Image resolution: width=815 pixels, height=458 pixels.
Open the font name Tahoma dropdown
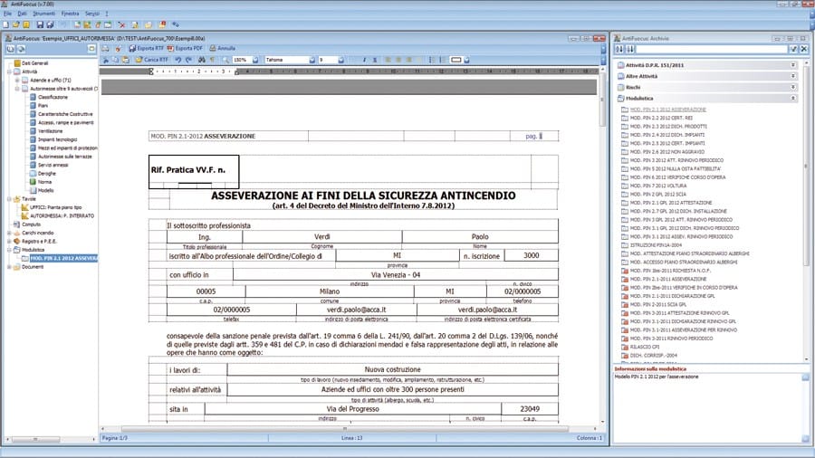pos(311,60)
